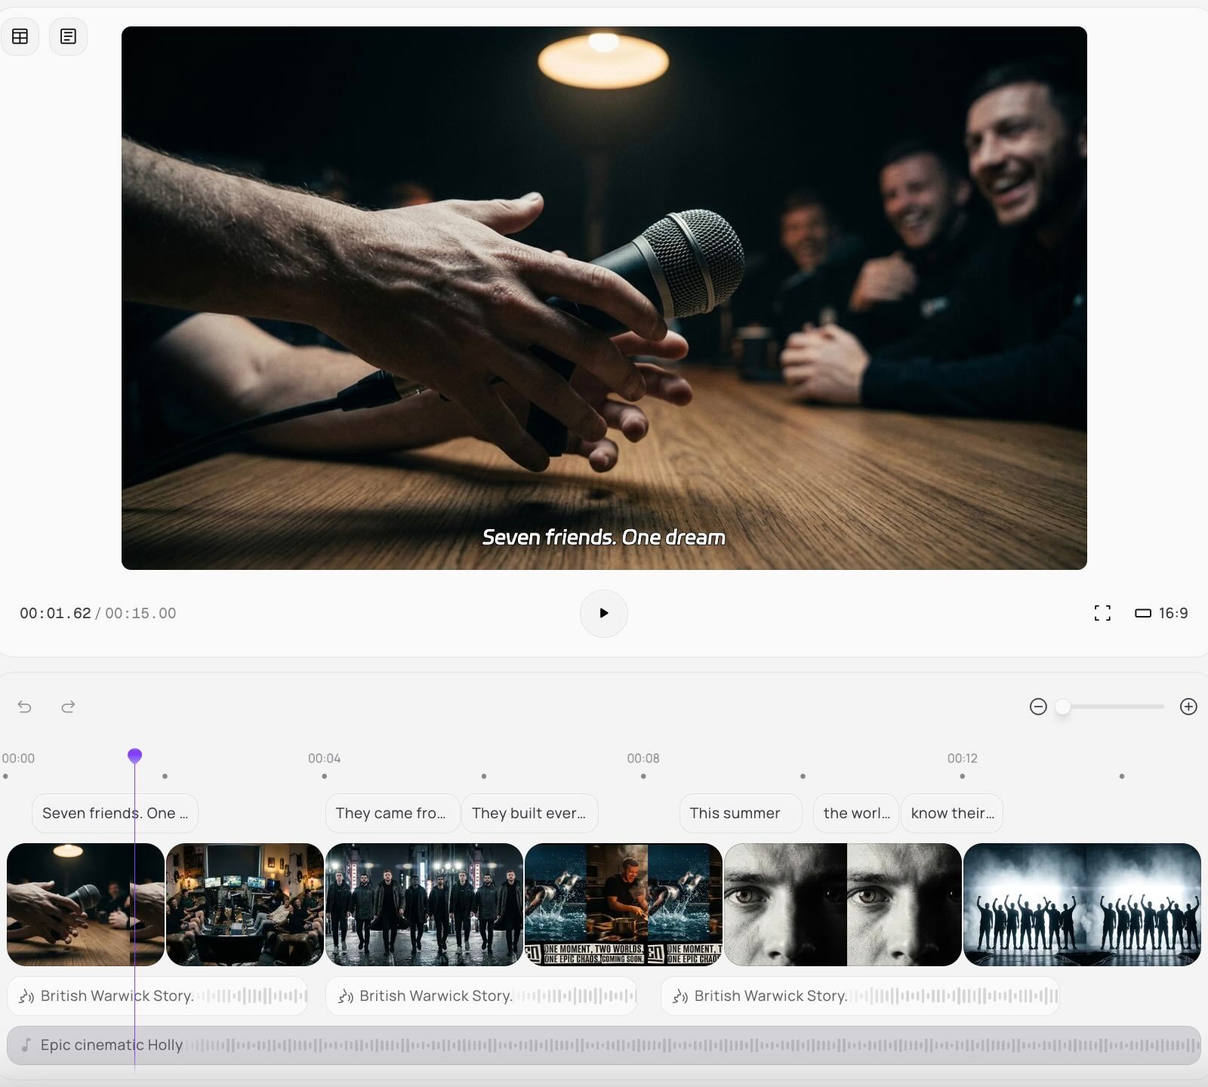Select the silhouette crowd clip thumbnail
Viewport: 1208px width, 1087px height.
(x=1081, y=904)
